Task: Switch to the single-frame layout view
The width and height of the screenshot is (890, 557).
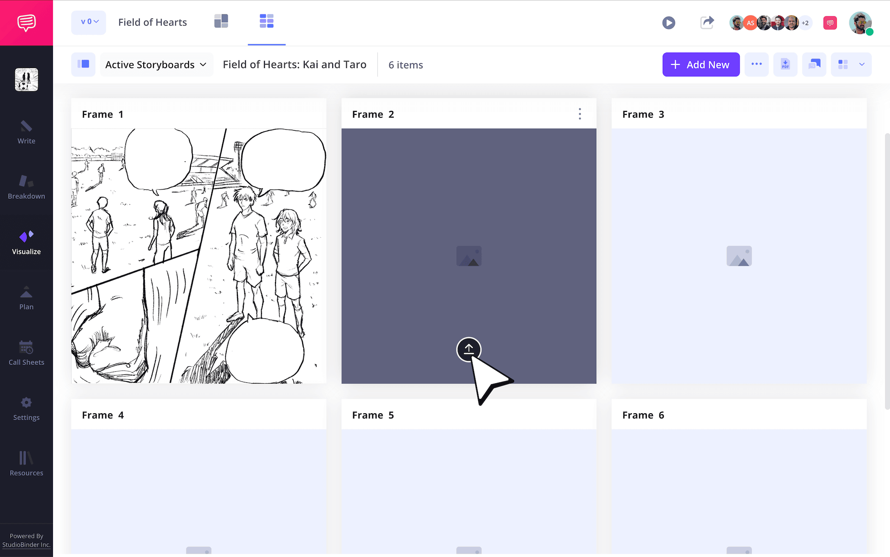Action: pyautogui.click(x=221, y=20)
